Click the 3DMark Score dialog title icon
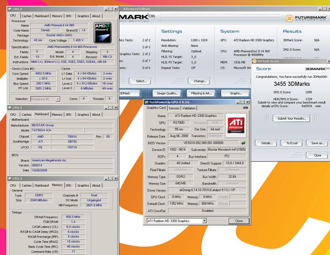 tap(254, 61)
